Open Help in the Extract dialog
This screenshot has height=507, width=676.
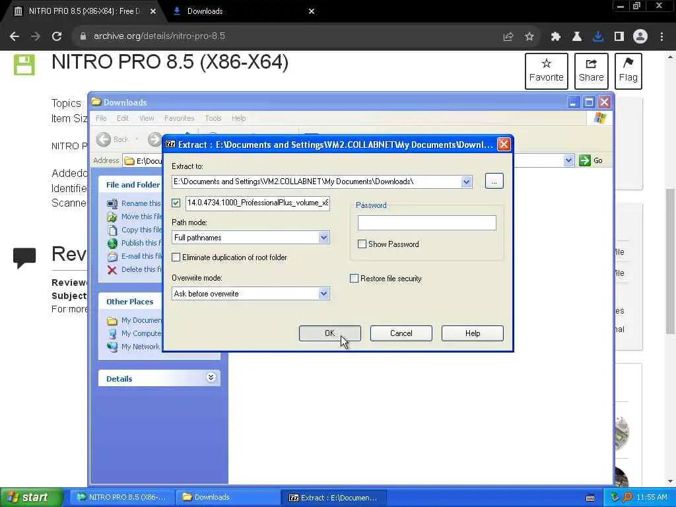click(473, 333)
